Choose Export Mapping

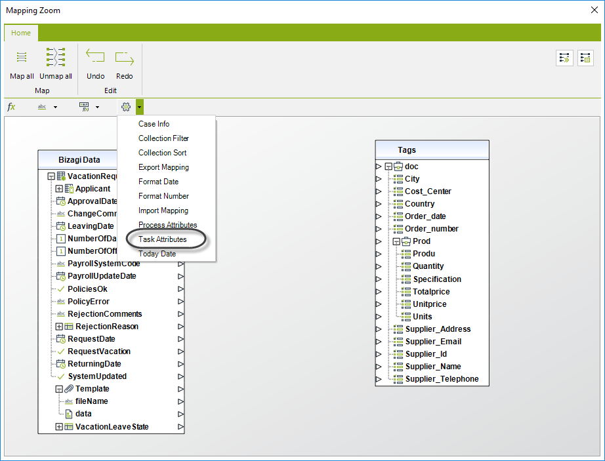[x=163, y=167]
